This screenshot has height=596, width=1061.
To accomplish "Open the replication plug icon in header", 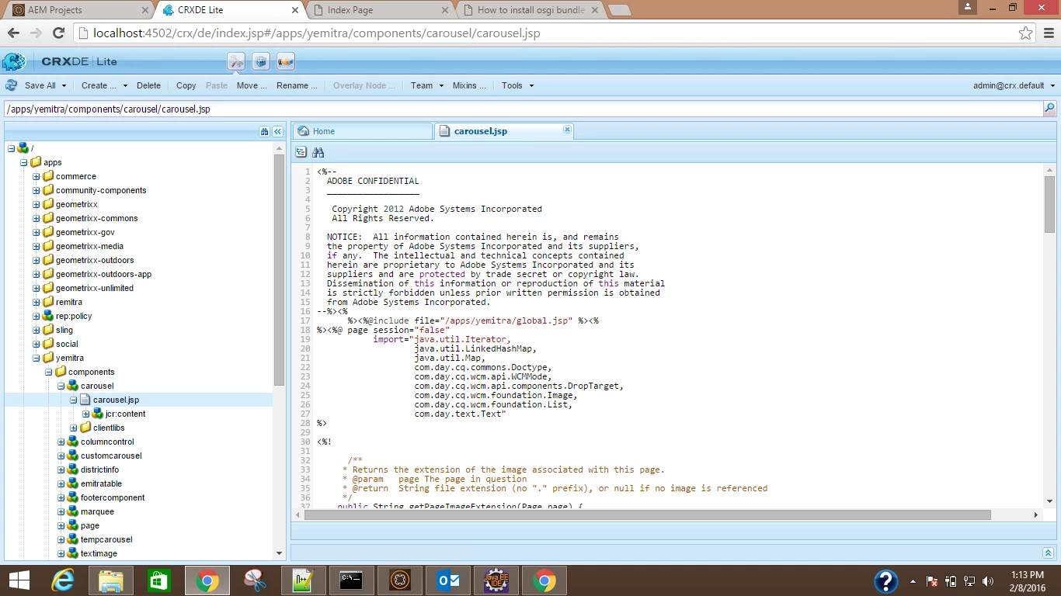I will coord(286,61).
